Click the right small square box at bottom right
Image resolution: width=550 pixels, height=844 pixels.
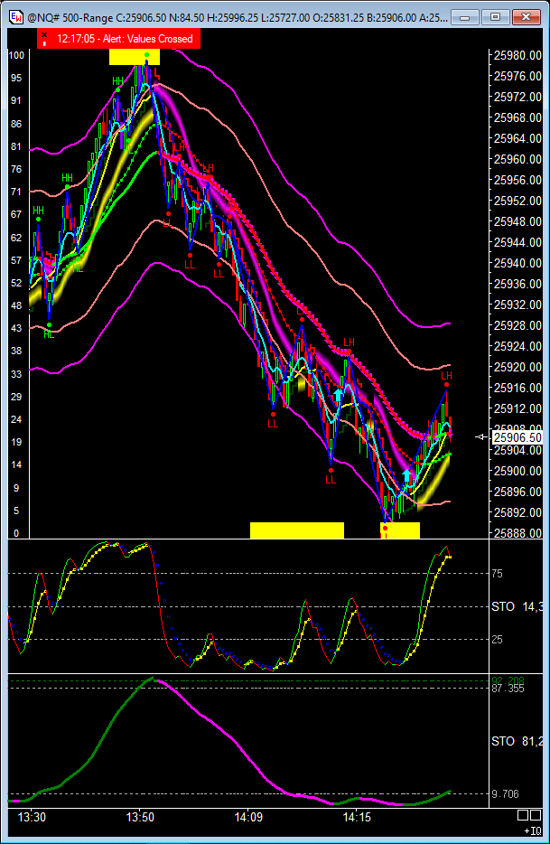click(536, 817)
